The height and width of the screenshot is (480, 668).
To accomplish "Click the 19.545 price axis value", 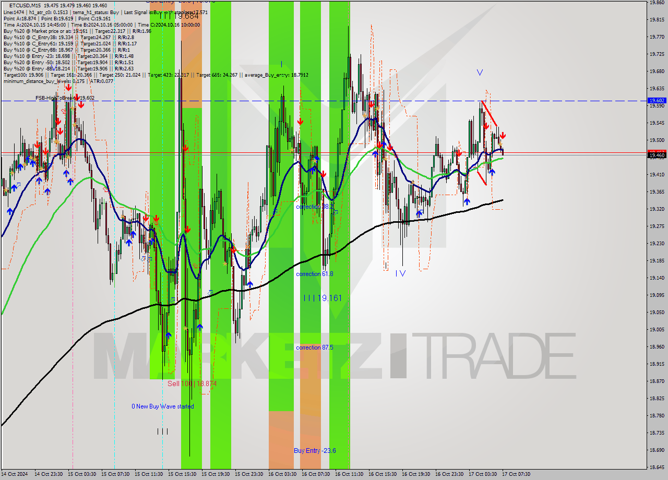I will (x=657, y=123).
